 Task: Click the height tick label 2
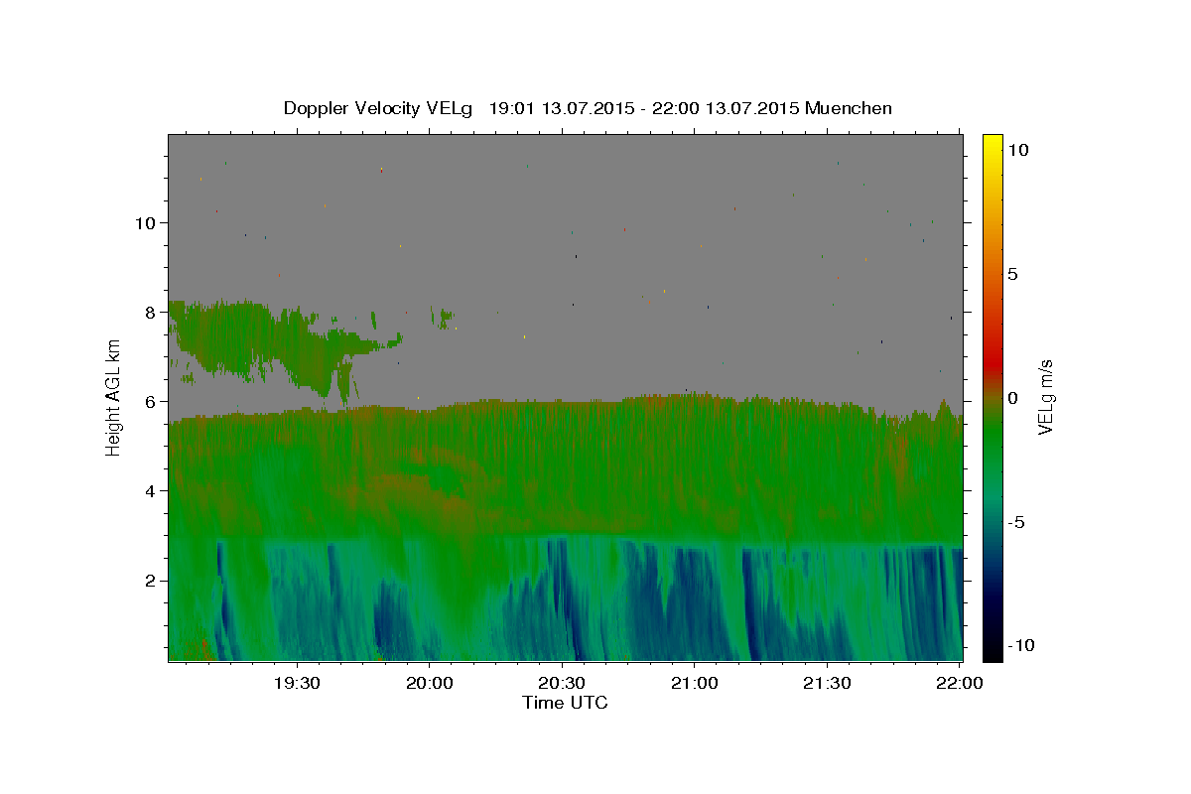pyautogui.click(x=150, y=580)
